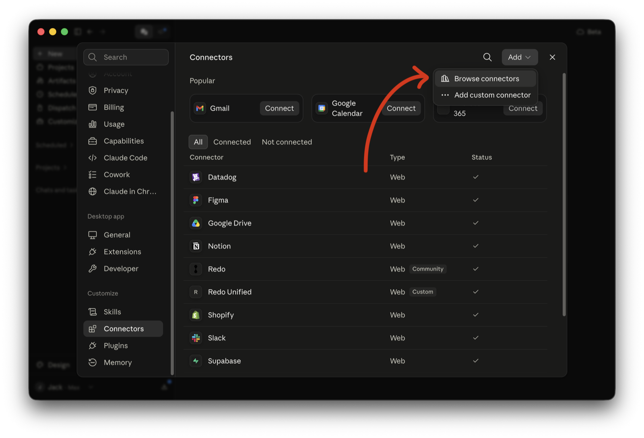The image size is (644, 438).
Task: Choose Browse connectors from the menu
Action: tap(485, 78)
